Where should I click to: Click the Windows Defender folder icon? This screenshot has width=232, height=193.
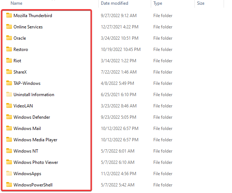coord(9,117)
